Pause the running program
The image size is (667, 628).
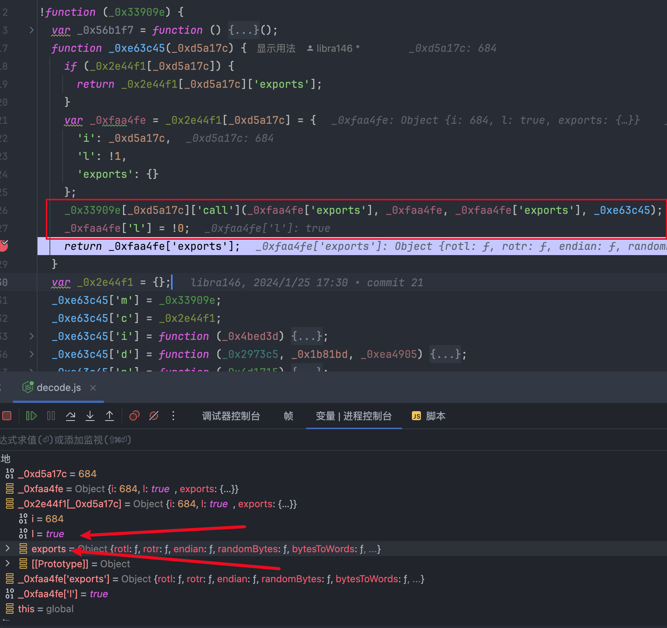pyautogui.click(x=51, y=416)
